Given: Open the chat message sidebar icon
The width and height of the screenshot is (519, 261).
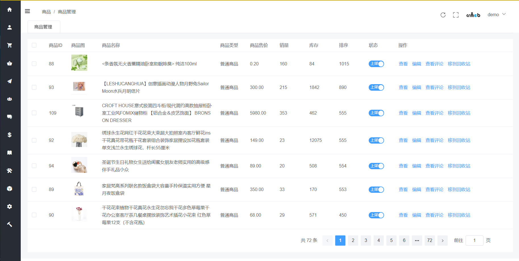Looking at the screenshot, I should 9,117.
